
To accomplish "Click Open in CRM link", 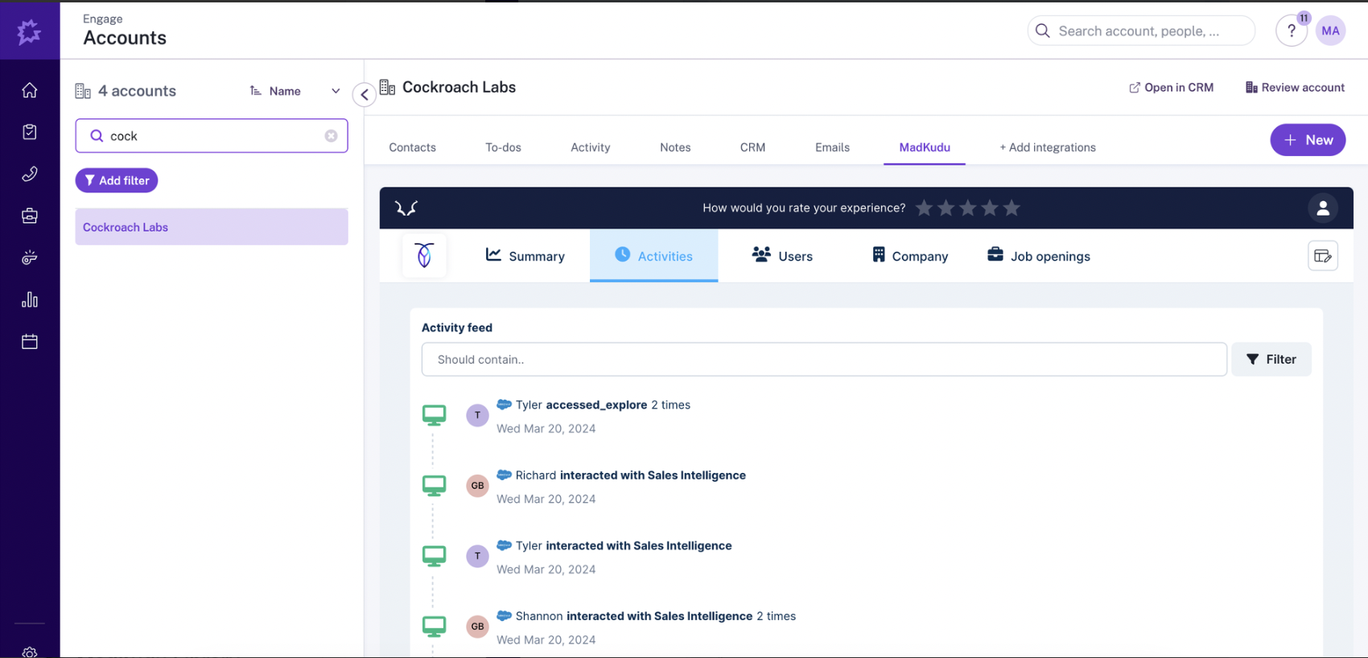I will (x=1171, y=88).
